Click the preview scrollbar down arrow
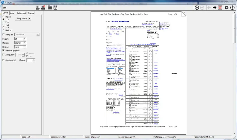The width and height of the screenshot is (237, 140). click(234, 133)
